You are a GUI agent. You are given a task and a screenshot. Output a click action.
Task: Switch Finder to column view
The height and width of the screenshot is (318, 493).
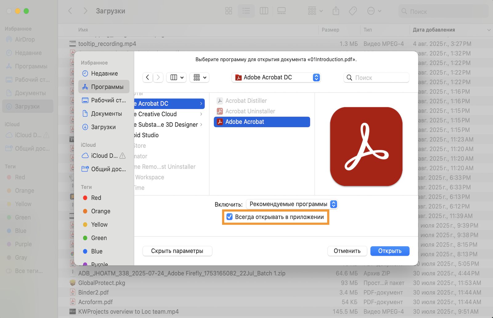(264, 11)
